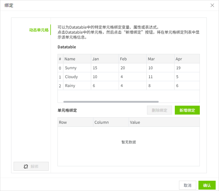
Task: Select the Cloudy name cell
Action: pyautogui.click(x=77, y=77)
